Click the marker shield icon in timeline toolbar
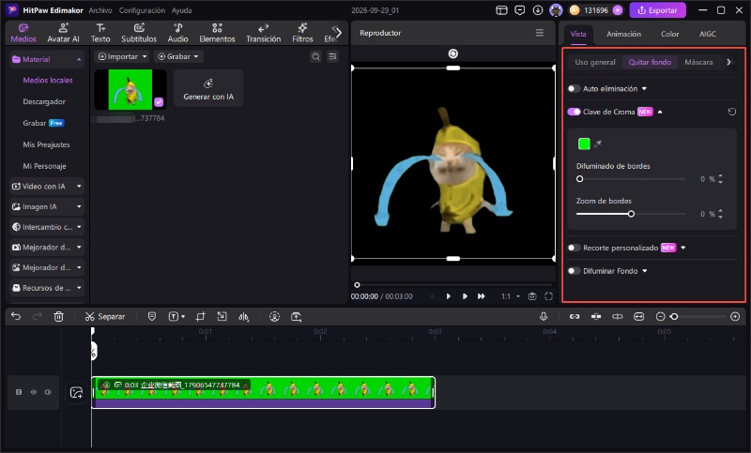The height and width of the screenshot is (453, 751). tap(152, 316)
